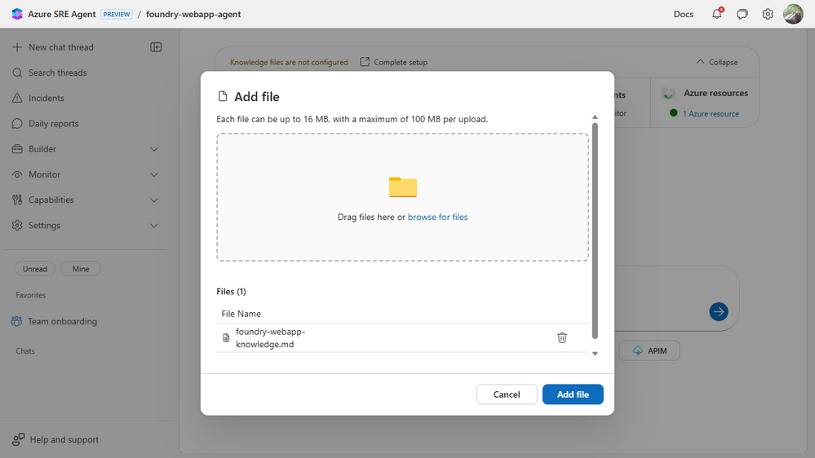Toggle the Unread filter chip
The image size is (815, 458).
click(35, 269)
